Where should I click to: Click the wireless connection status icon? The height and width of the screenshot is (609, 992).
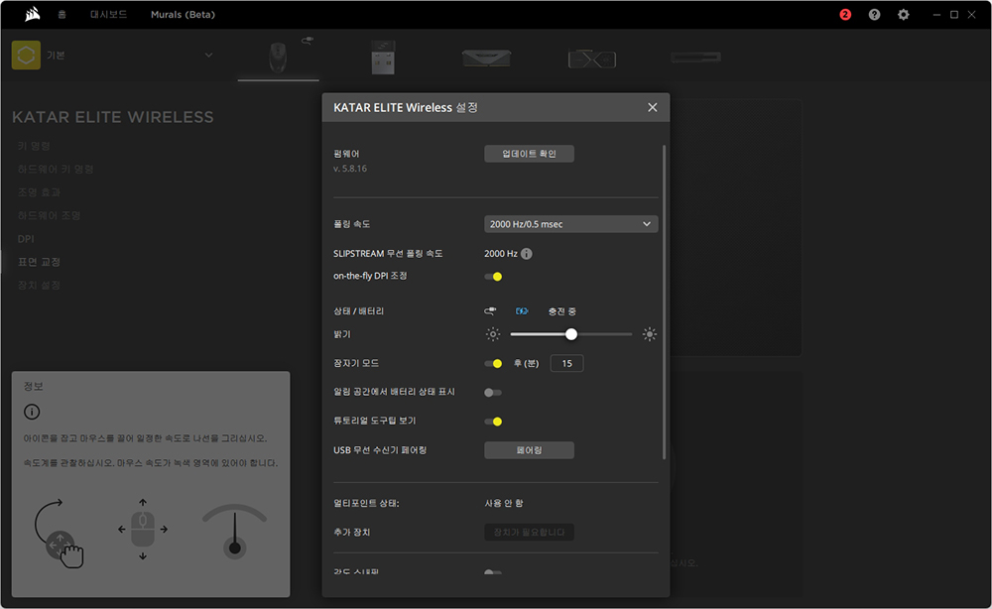[x=490, y=311]
